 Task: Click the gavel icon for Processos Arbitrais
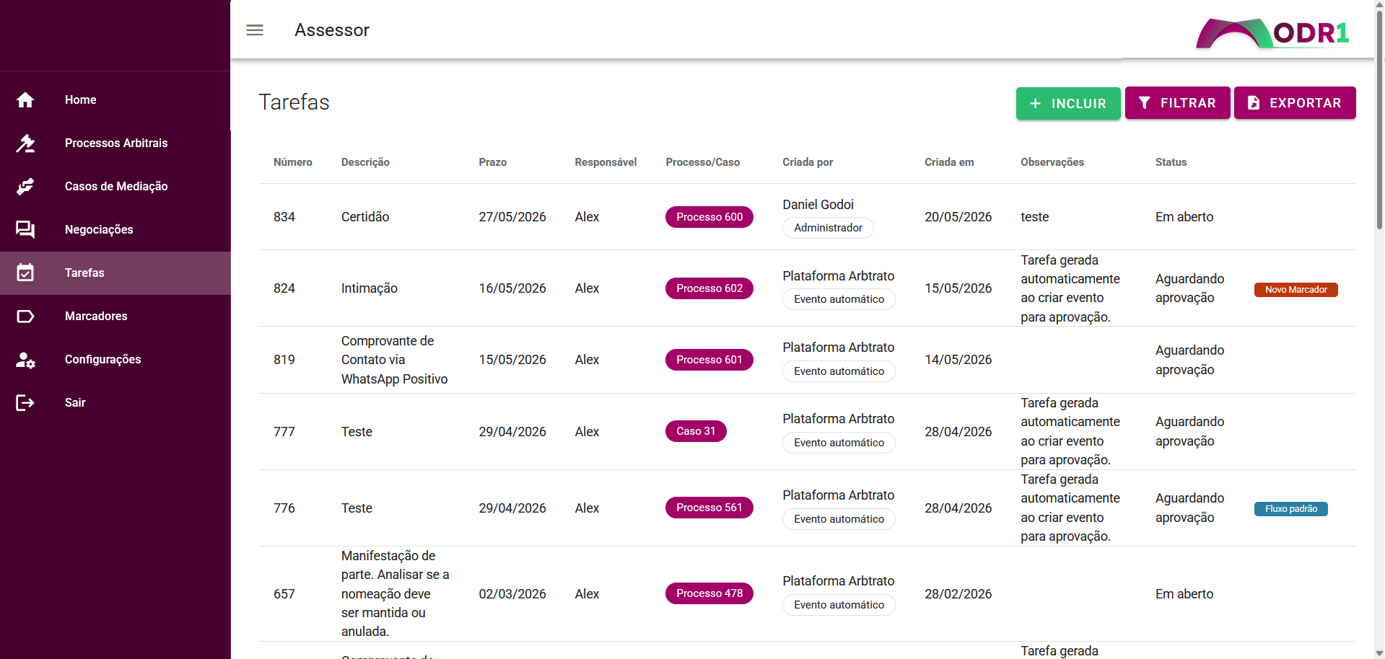pyautogui.click(x=25, y=143)
